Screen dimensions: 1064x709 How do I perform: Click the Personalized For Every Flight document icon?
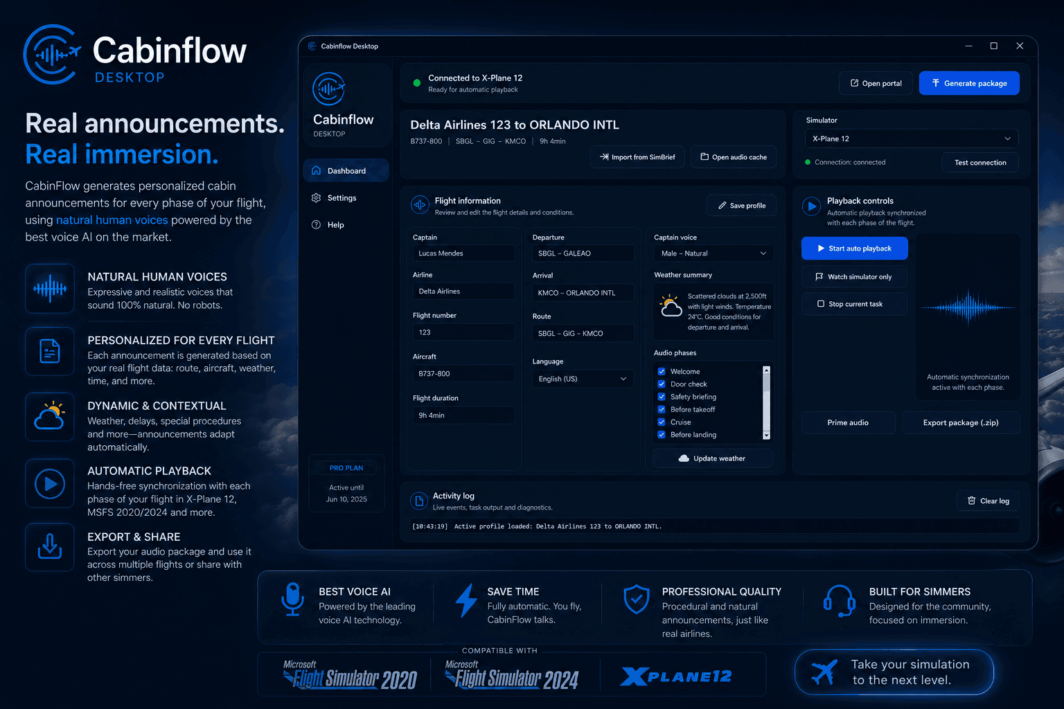point(50,351)
